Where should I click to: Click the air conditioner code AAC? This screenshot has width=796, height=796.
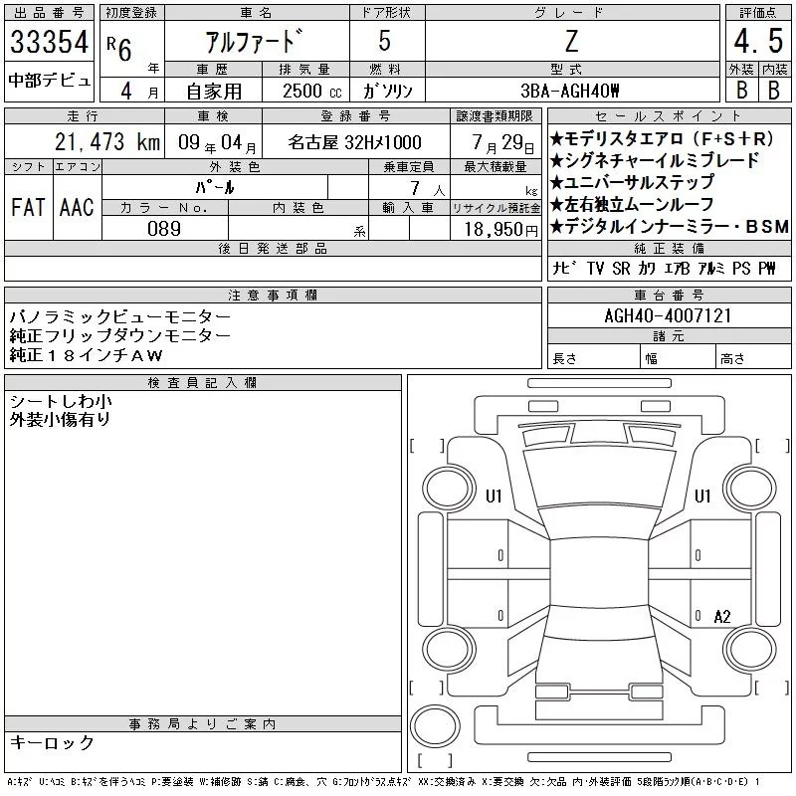click(77, 207)
